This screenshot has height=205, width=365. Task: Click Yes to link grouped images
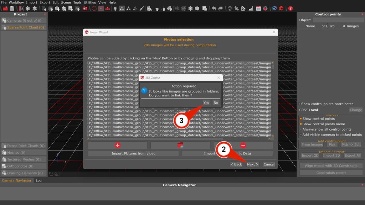206,102
